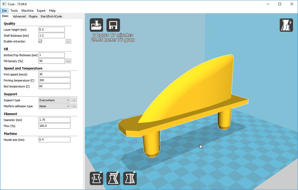
Task: Open Fill Density settings ellipsis button
Action: tap(68, 61)
